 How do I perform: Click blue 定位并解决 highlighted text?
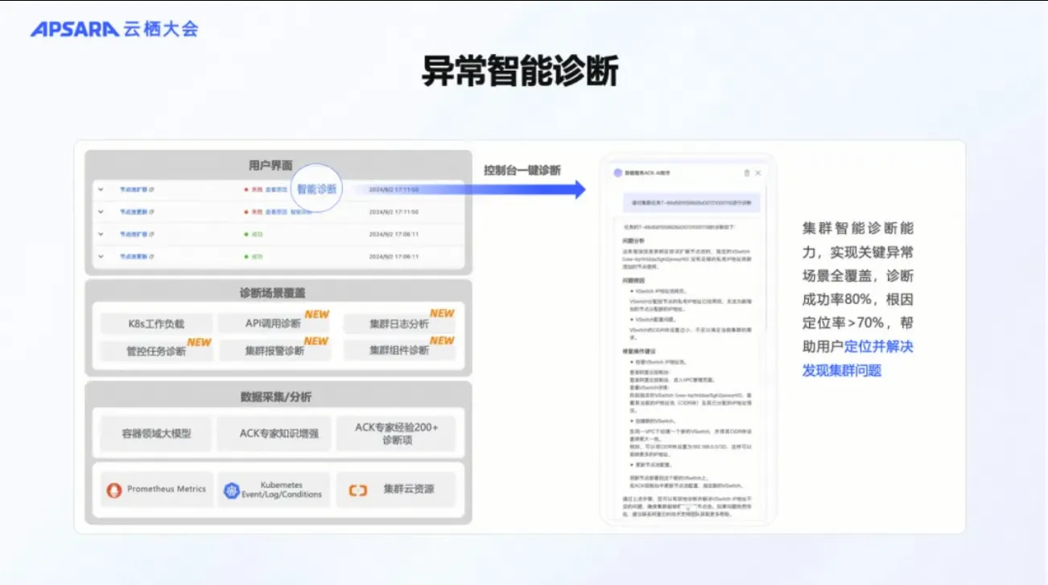pyautogui.click(x=879, y=347)
